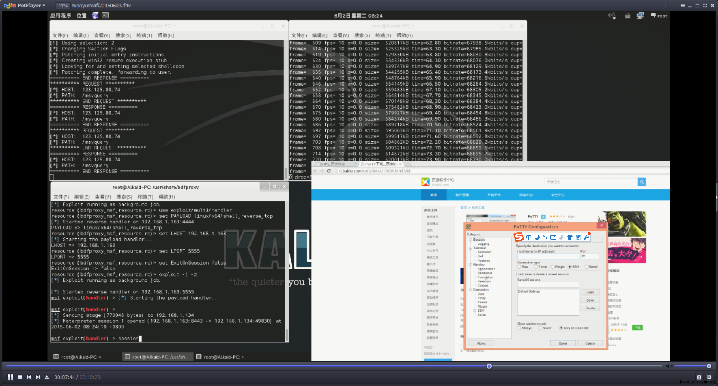Select Default Settings in saved sessions list

(x=529, y=291)
